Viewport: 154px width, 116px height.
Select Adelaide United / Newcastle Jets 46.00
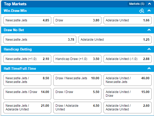(128, 80)
